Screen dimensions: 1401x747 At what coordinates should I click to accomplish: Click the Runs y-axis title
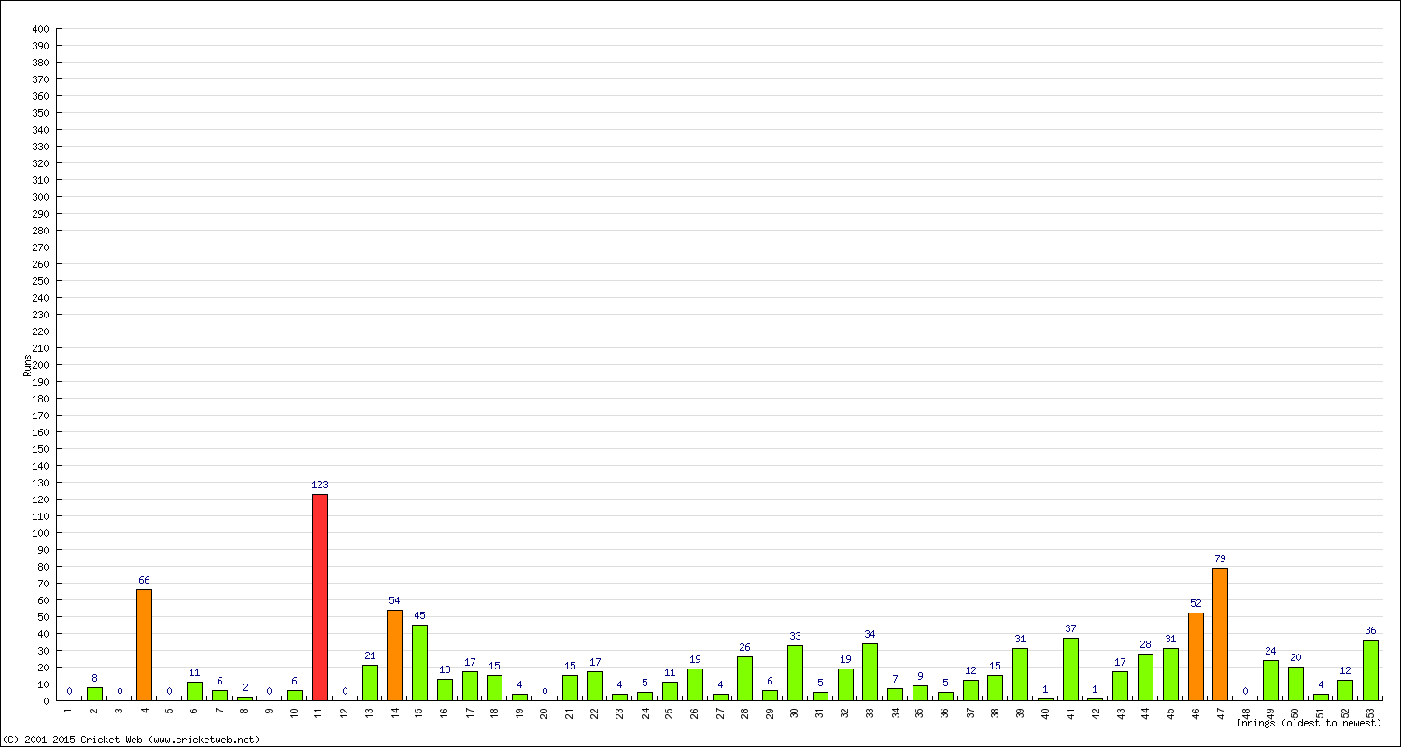coord(27,365)
